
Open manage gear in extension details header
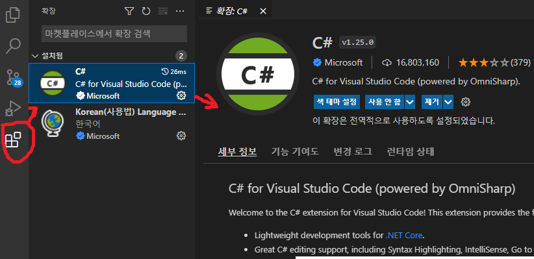(x=466, y=102)
